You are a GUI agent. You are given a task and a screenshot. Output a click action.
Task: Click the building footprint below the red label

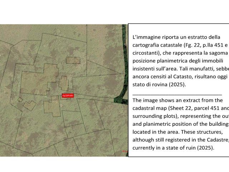click(x=52, y=107)
